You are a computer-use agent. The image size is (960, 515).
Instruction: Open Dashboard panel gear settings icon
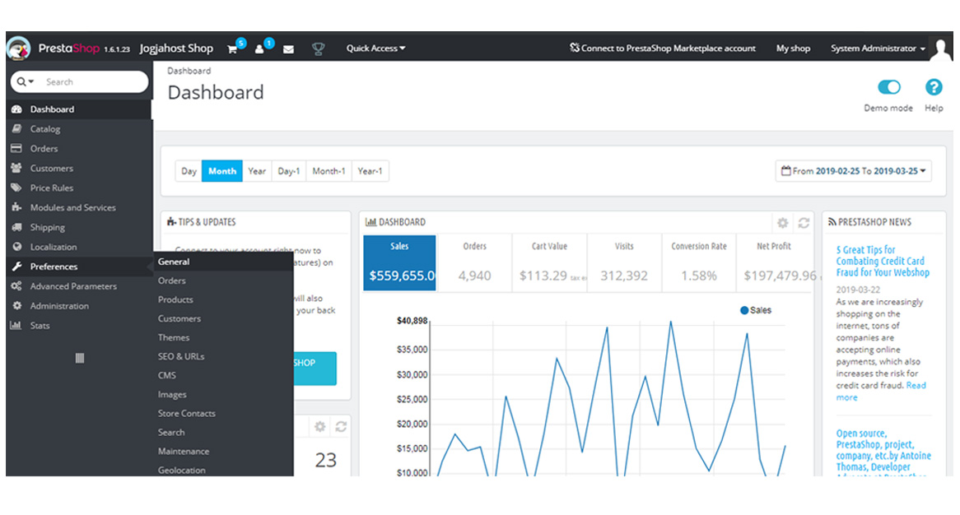[782, 222]
